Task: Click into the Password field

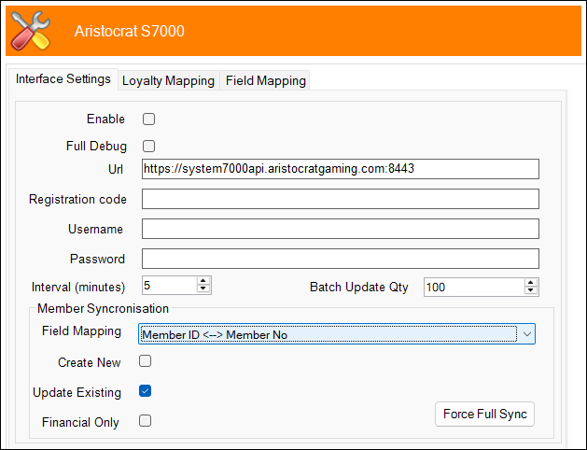Action: point(341,259)
